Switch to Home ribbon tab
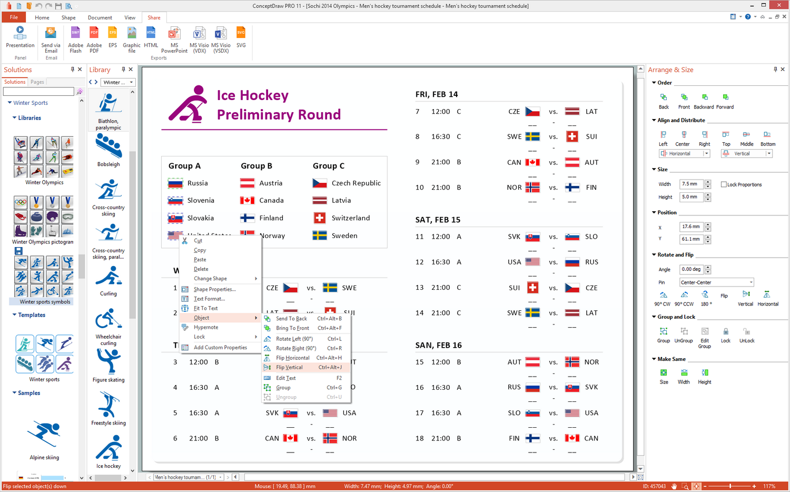 42,17
